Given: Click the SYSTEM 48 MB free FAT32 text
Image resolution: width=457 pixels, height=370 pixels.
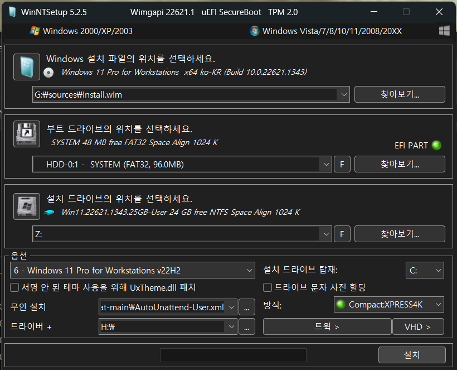Looking at the screenshot, I should click(x=135, y=142).
